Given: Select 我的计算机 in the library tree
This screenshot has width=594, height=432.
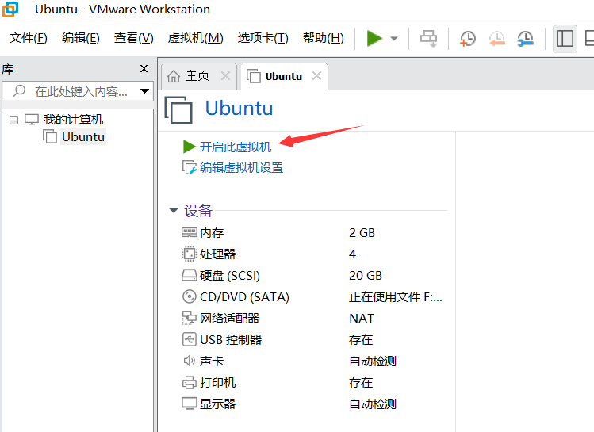Looking at the screenshot, I should [x=73, y=120].
